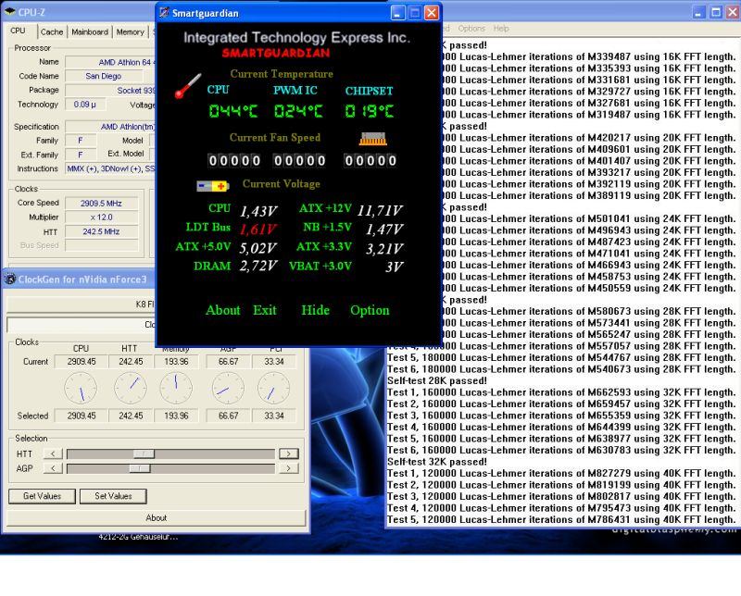
Task: Minimize the Smartguardian window
Action: [398, 13]
